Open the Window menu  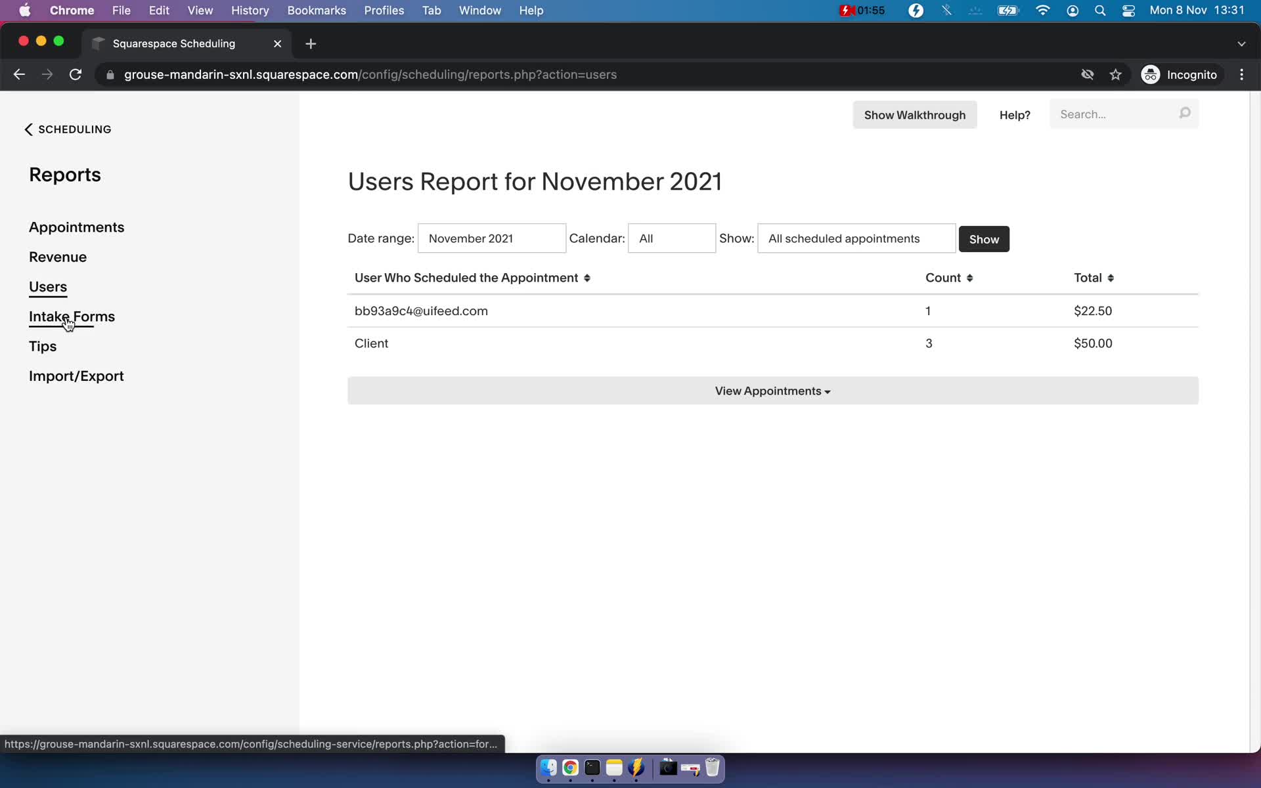coord(480,11)
